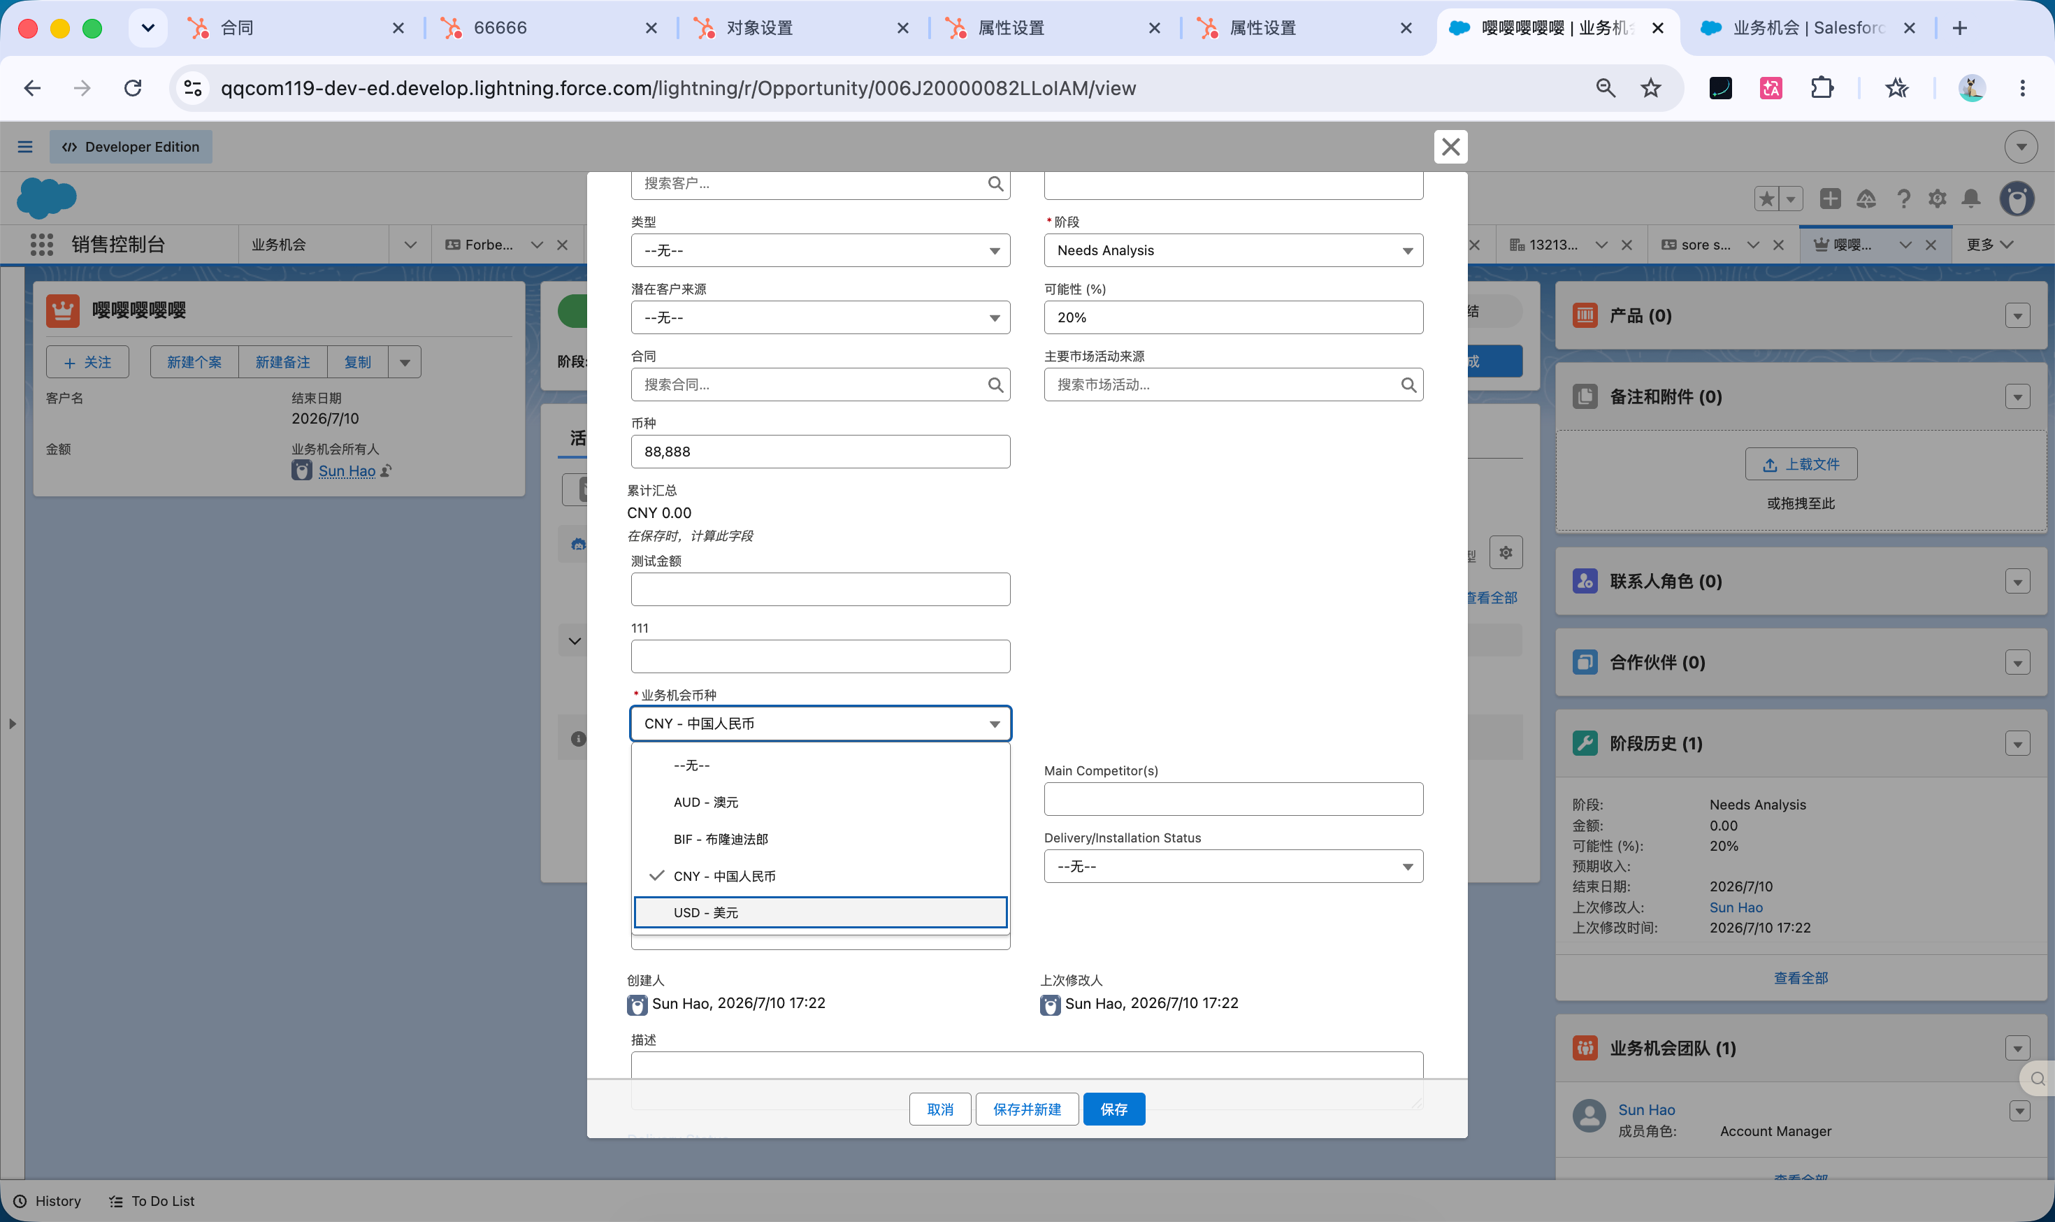Expand the 备注和附件 (0) card menu
Image resolution: width=2055 pixels, height=1222 pixels.
[x=2017, y=398]
